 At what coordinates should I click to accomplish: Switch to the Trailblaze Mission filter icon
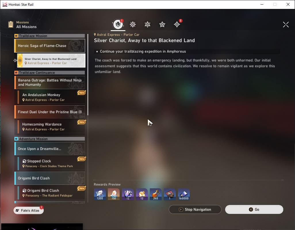coord(133,24)
